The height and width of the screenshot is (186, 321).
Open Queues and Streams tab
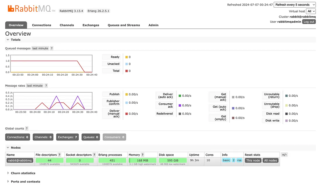[x=124, y=25]
